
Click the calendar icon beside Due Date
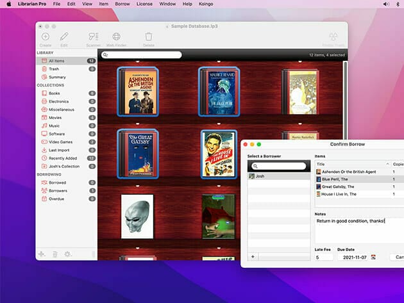(x=373, y=257)
